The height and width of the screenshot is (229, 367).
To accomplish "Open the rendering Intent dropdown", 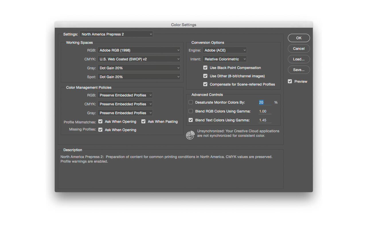I will click(225, 59).
